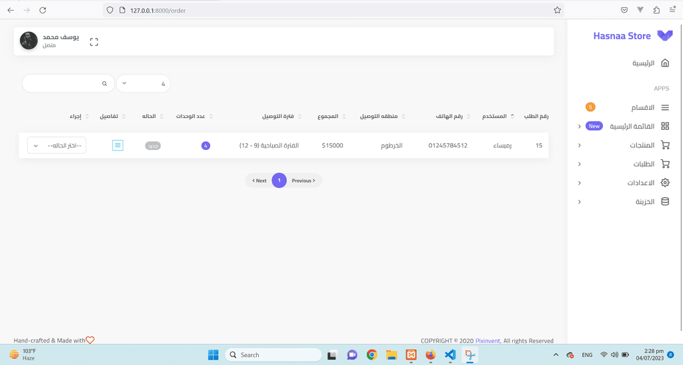
Task: Sort by رقم الهاتف column header
Action: point(449,116)
